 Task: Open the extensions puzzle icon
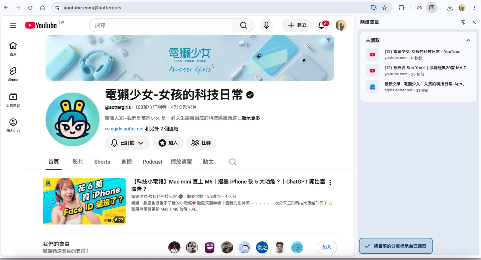tap(402, 8)
